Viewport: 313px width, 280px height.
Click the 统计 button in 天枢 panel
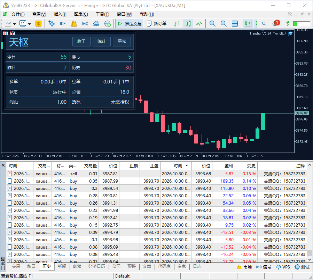click(102, 42)
